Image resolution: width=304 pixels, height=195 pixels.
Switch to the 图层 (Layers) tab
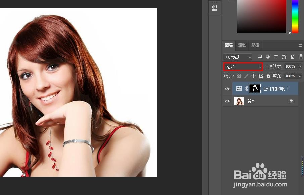point(229,45)
